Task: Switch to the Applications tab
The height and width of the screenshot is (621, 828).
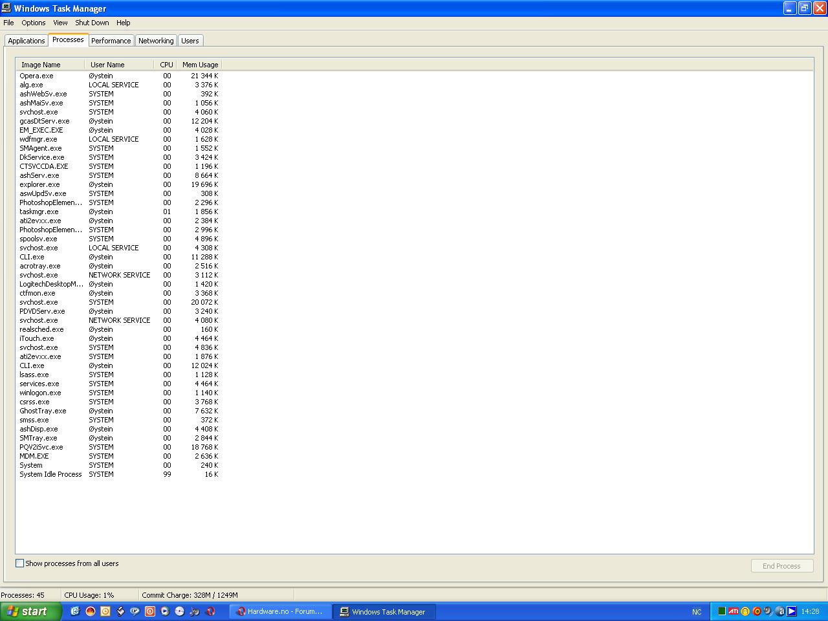Action: [27, 41]
